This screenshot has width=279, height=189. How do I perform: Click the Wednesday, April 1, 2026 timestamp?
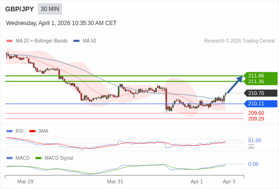tap(61, 23)
